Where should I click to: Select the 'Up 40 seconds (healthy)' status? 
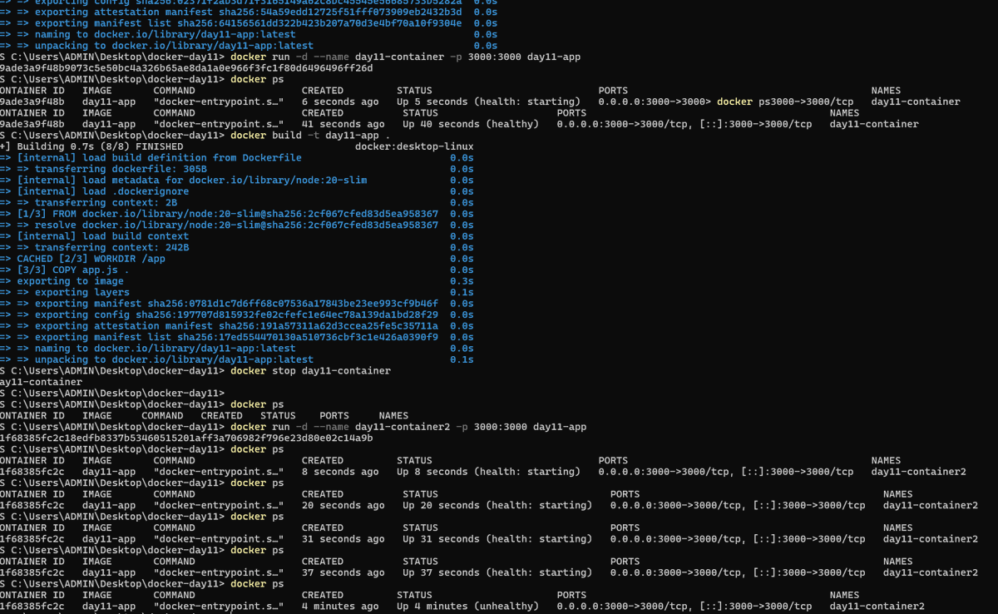click(x=471, y=124)
